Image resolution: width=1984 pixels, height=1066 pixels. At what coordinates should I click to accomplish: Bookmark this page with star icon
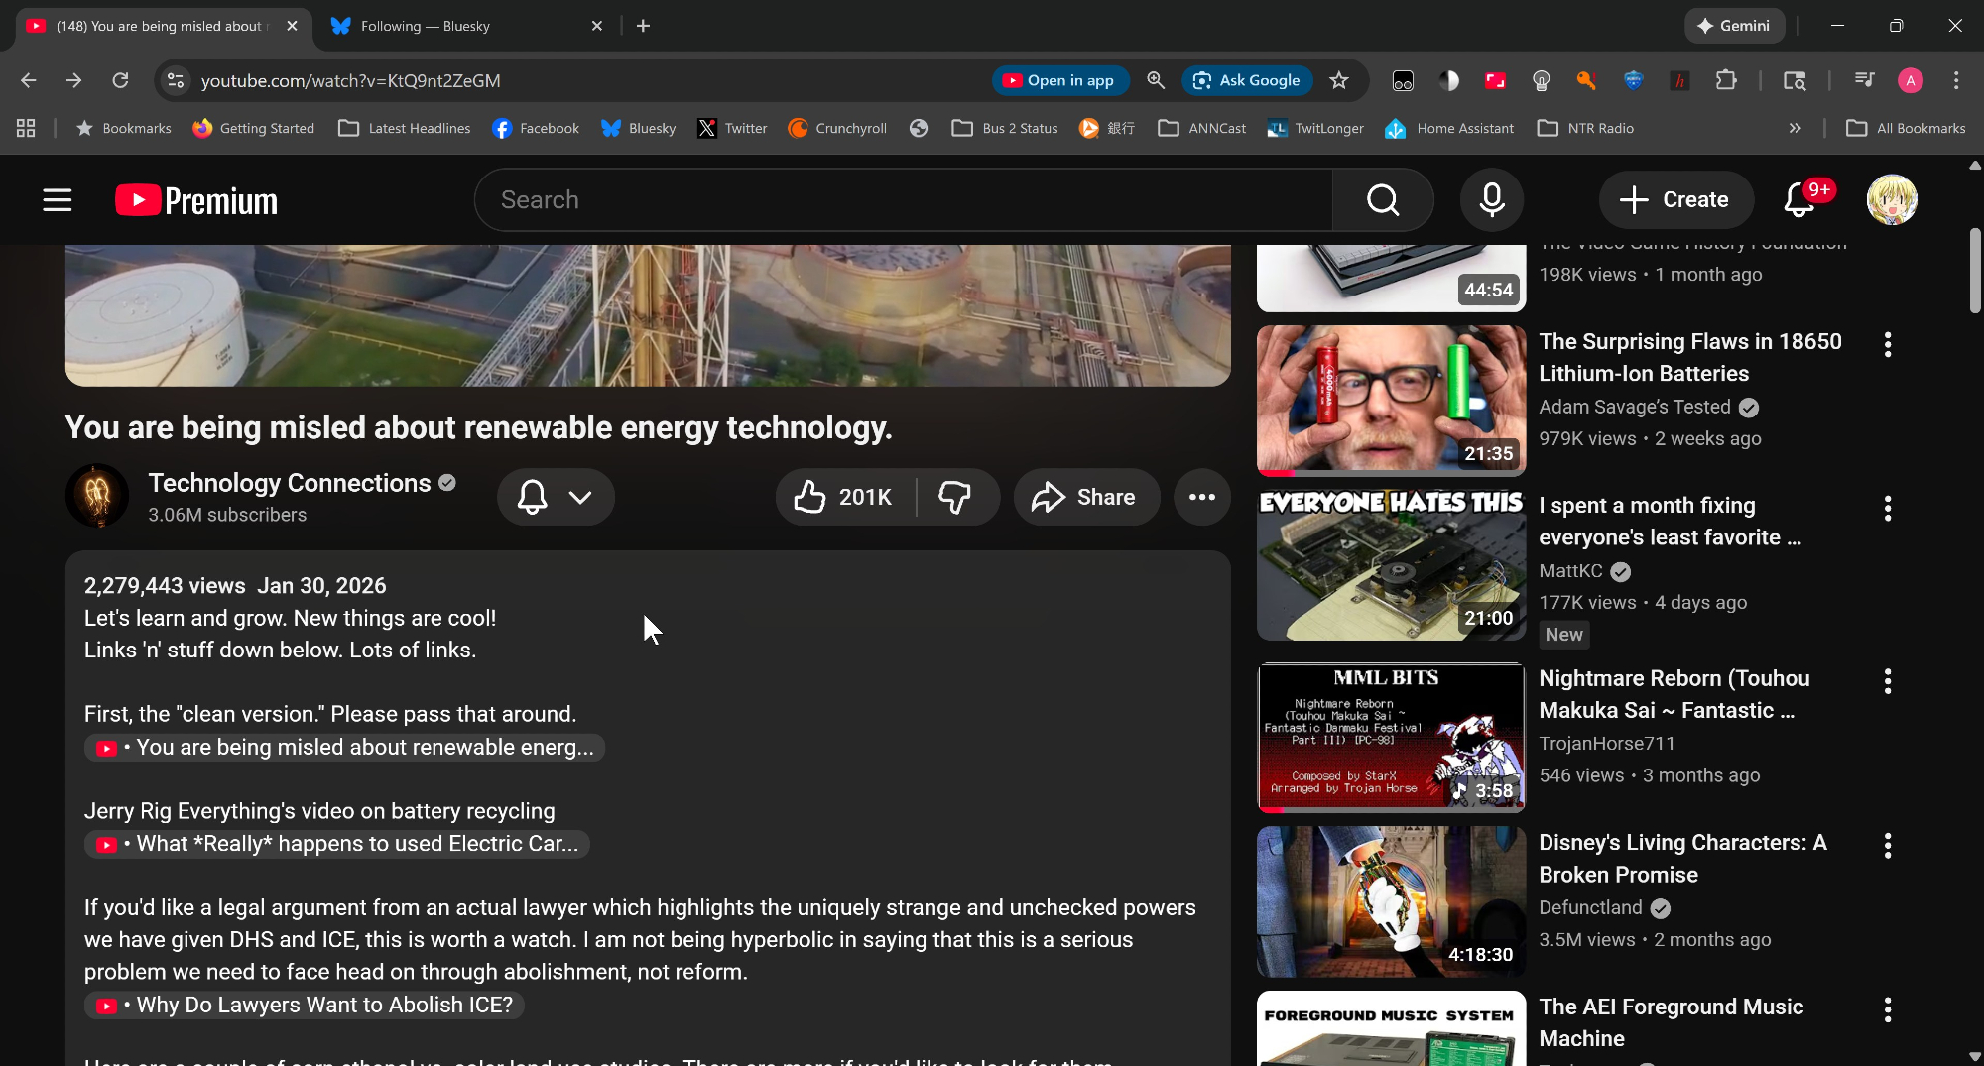(1339, 81)
